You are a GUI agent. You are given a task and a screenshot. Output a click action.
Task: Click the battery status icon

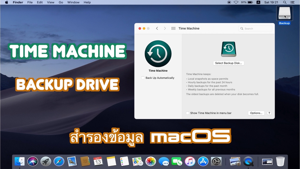[x=250, y=2]
